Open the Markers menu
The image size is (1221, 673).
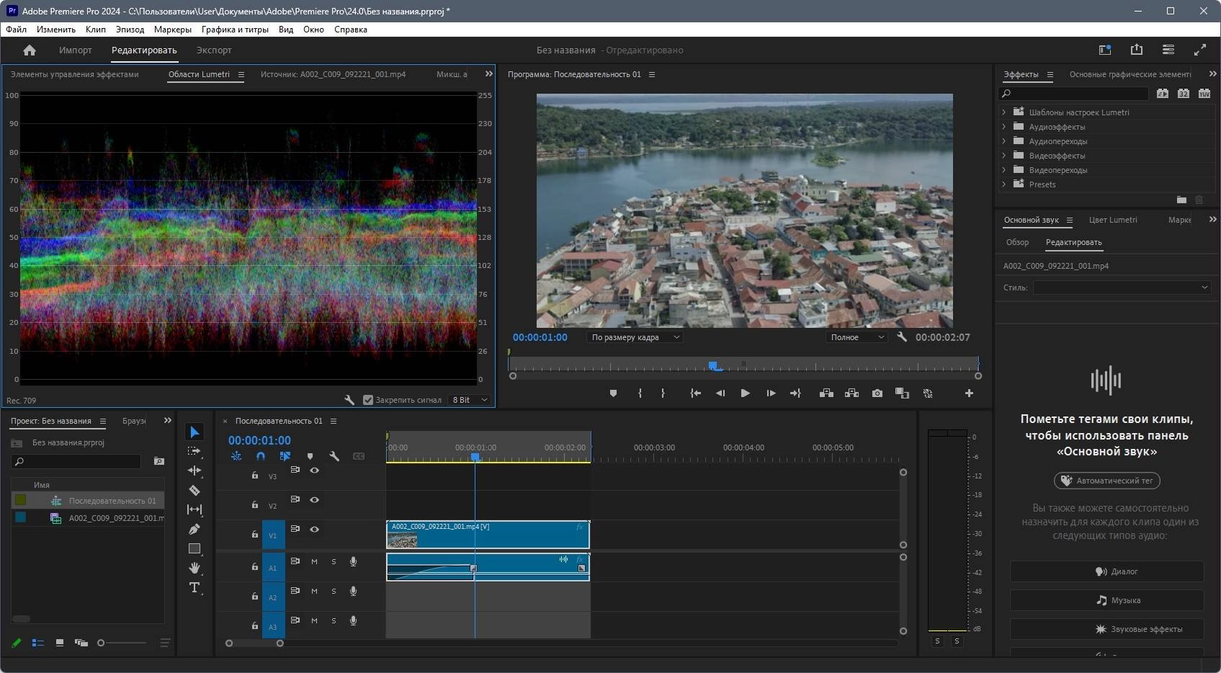click(173, 30)
